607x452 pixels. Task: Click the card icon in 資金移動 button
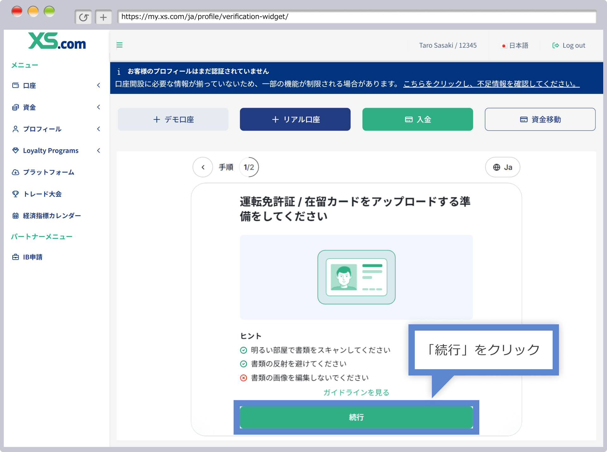coord(524,119)
